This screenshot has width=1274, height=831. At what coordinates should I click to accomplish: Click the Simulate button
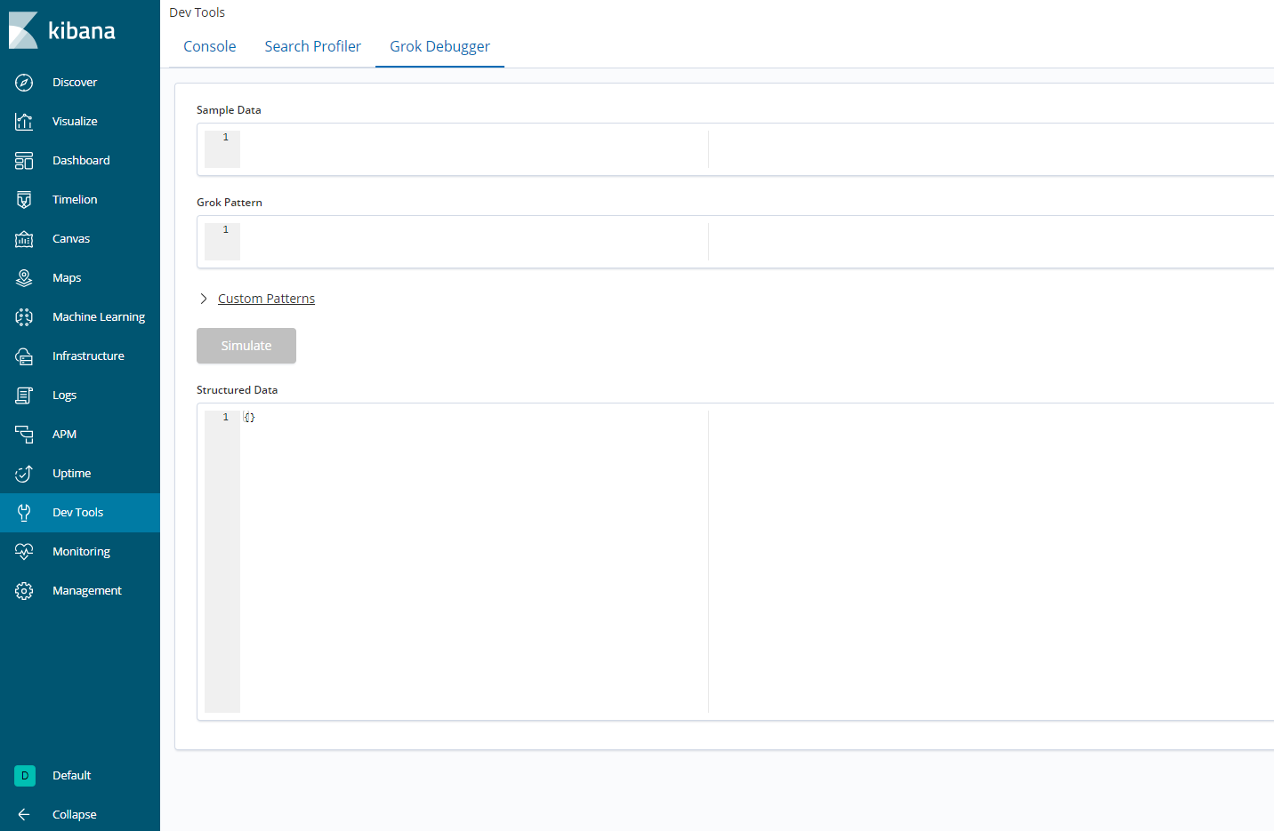(246, 346)
